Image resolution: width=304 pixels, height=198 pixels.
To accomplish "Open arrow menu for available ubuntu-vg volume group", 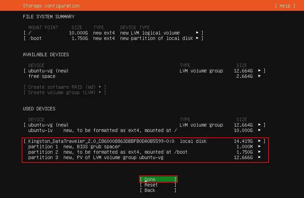I will point(259,71).
